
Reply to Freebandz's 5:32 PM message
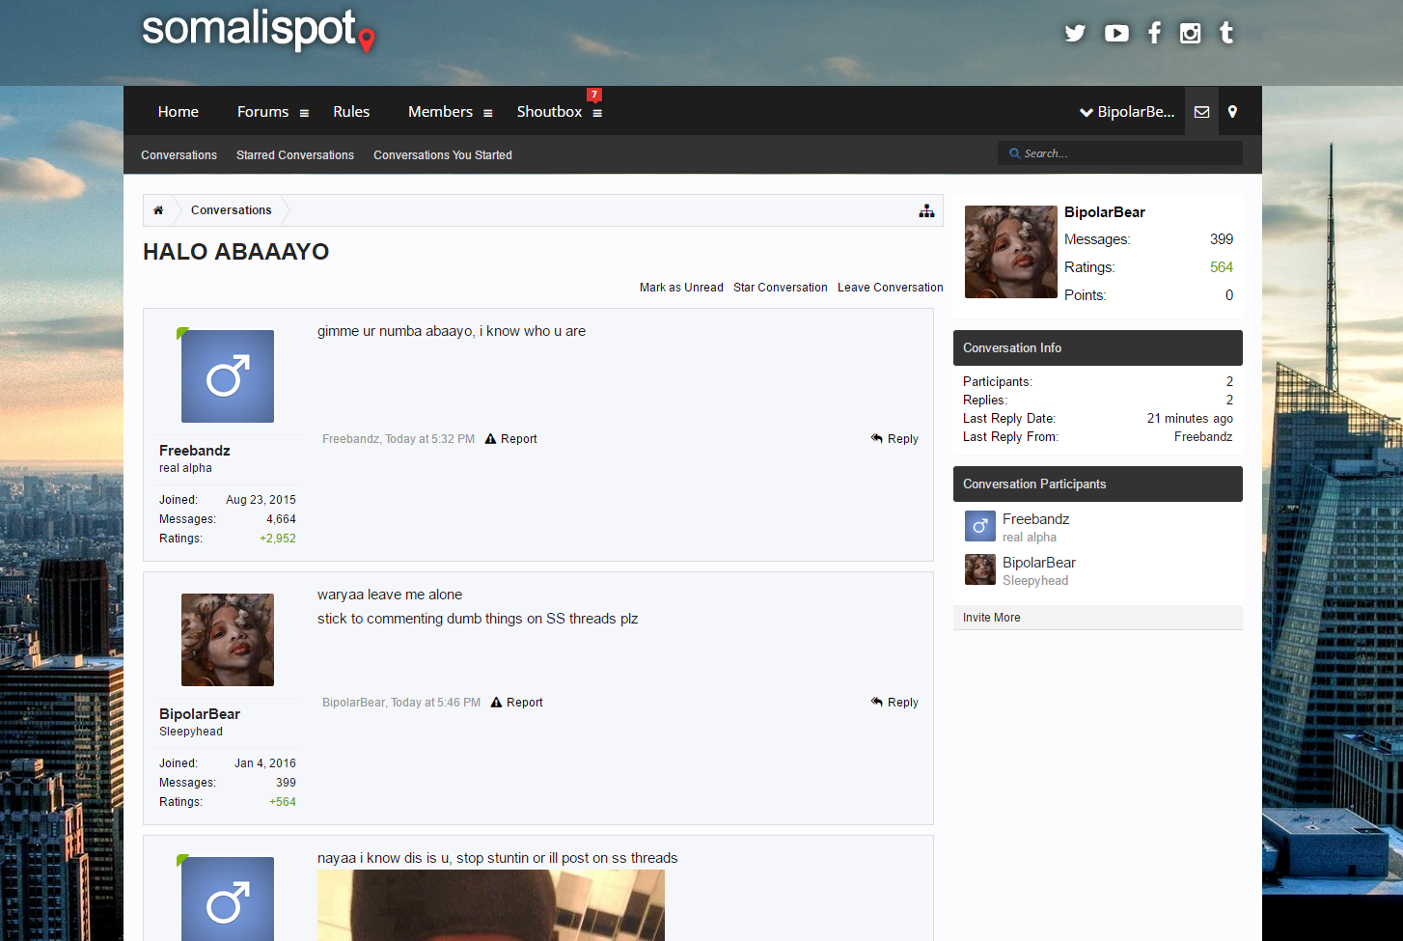tap(894, 439)
